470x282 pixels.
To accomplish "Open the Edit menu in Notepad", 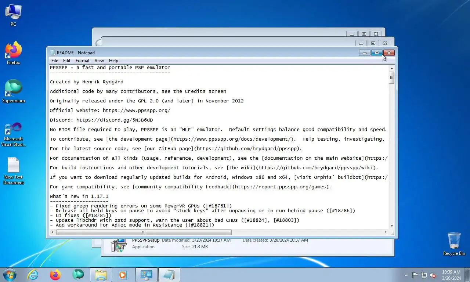I will tap(67, 61).
